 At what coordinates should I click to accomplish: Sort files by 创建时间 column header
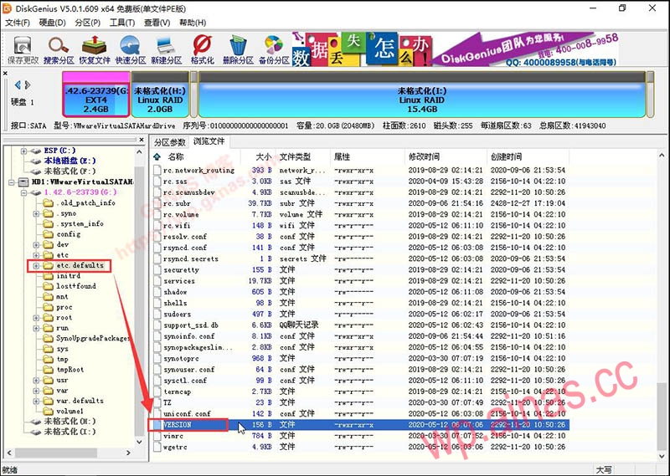pyautogui.click(x=507, y=156)
